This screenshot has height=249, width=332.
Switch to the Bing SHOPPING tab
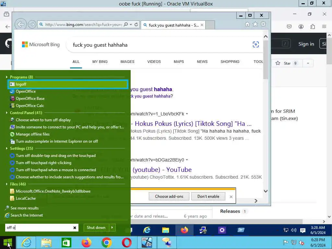[230, 62]
